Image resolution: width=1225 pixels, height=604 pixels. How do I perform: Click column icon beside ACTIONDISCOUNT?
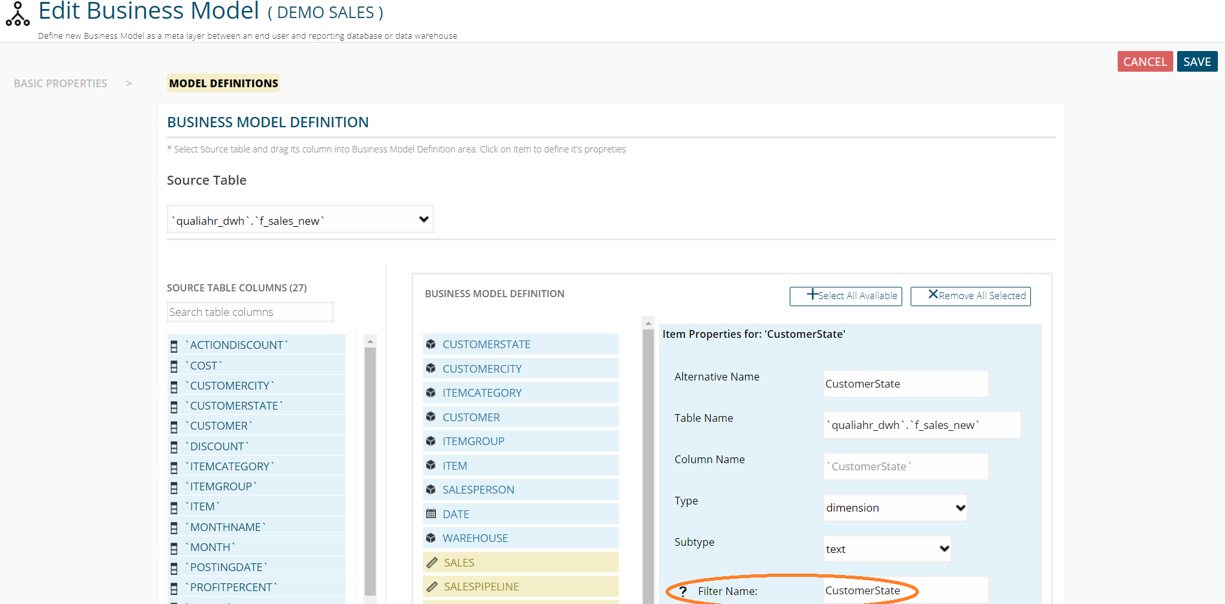[174, 346]
